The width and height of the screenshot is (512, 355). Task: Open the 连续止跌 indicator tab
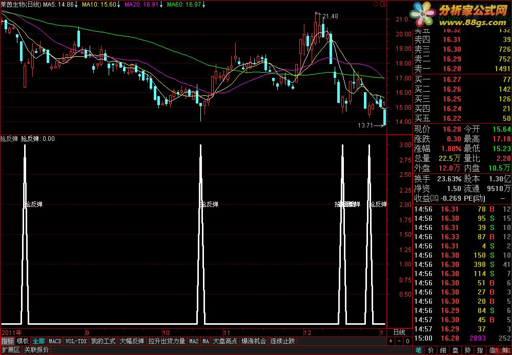282,341
